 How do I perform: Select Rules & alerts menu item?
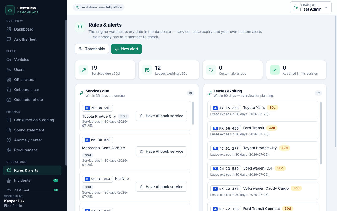tap(32, 170)
